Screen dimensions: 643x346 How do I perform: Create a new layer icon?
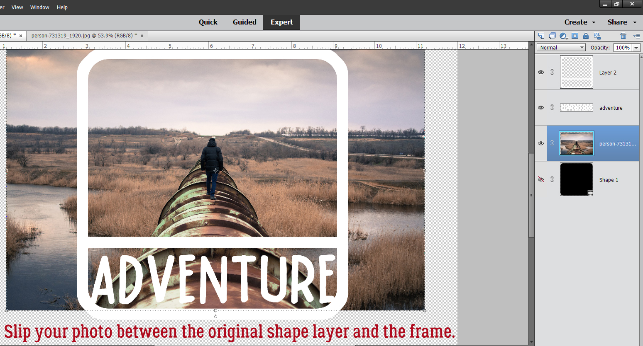(541, 36)
